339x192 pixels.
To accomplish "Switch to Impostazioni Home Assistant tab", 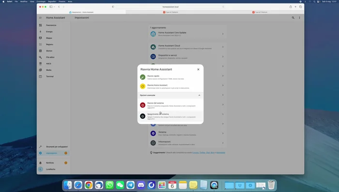I will coord(81,12).
